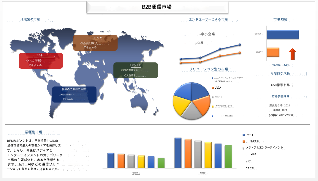The height and width of the screenshot is (181, 318).
Task: Click the WAN legend label
Action: pyautogui.click(x=218, y=97)
